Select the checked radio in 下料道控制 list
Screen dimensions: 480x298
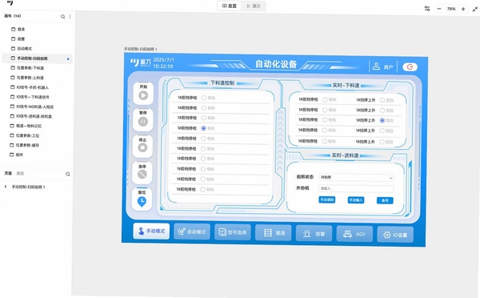coord(203,128)
